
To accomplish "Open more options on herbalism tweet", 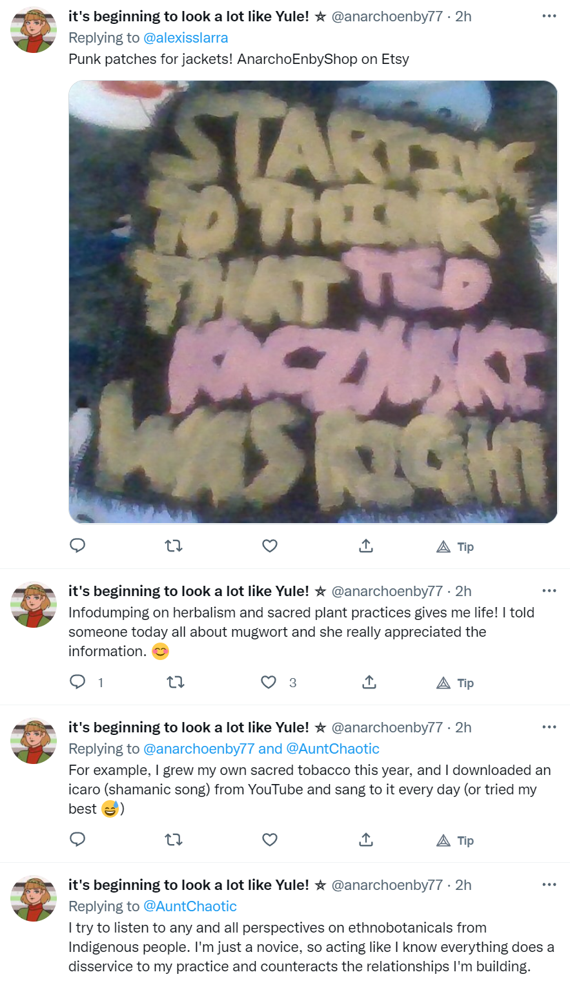I will pos(549,590).
